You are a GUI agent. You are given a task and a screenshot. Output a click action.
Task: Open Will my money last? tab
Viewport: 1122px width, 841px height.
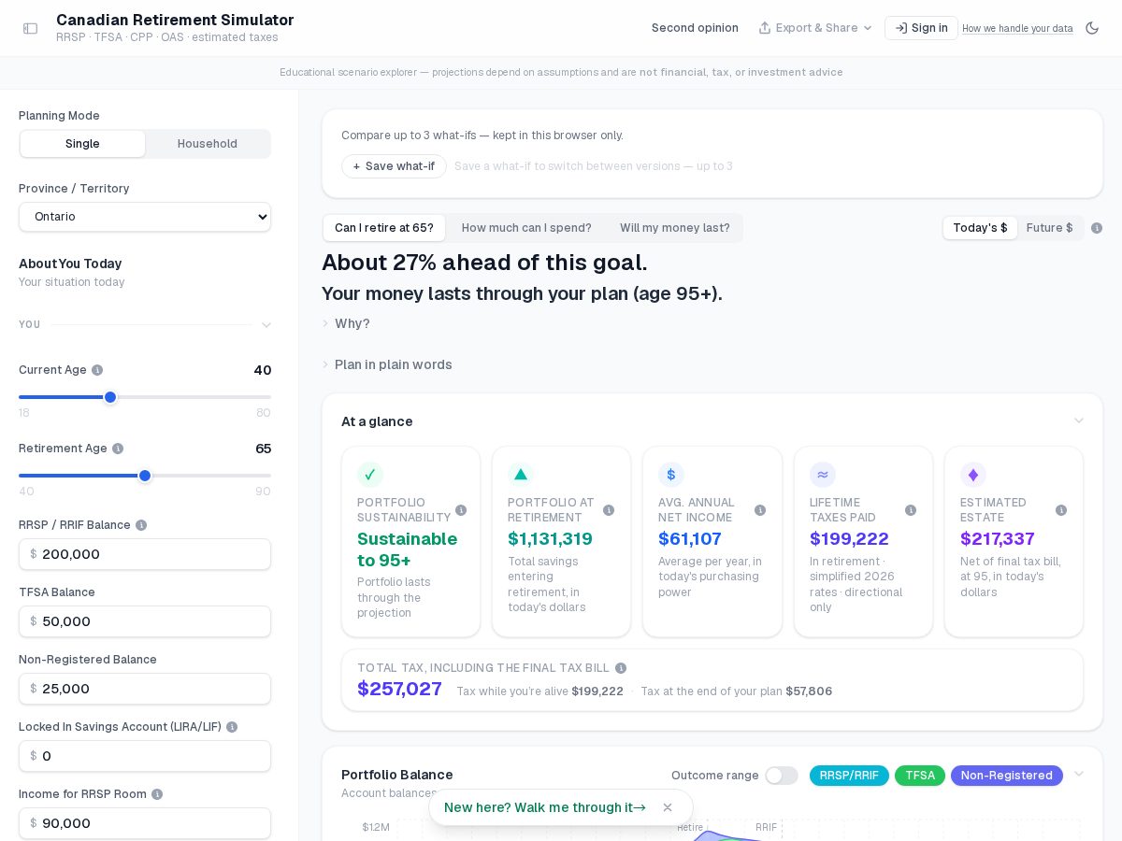pos(675,228)
